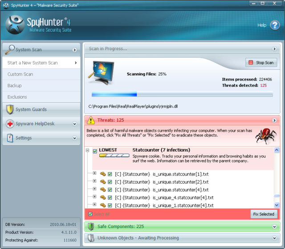
Task: Expand tree node for is_unique.statcounter[1].txt
Action: pos(94,173)
